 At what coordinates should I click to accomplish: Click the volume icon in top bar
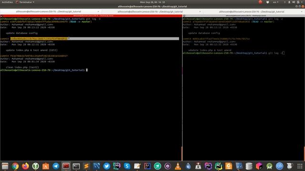pos(294,2)
